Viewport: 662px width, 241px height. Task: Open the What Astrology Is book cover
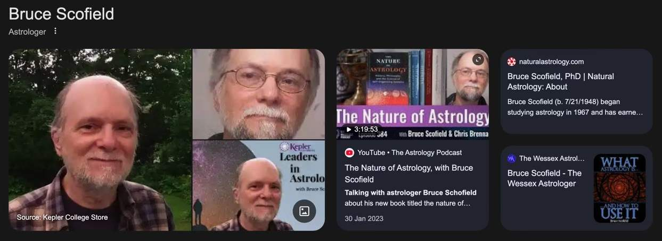[619, 188]
